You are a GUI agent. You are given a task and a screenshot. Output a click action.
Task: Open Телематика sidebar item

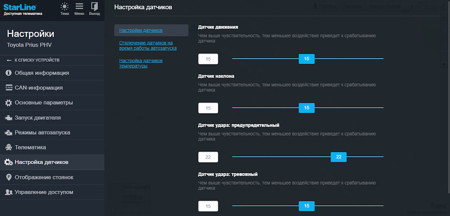[52, 147]
